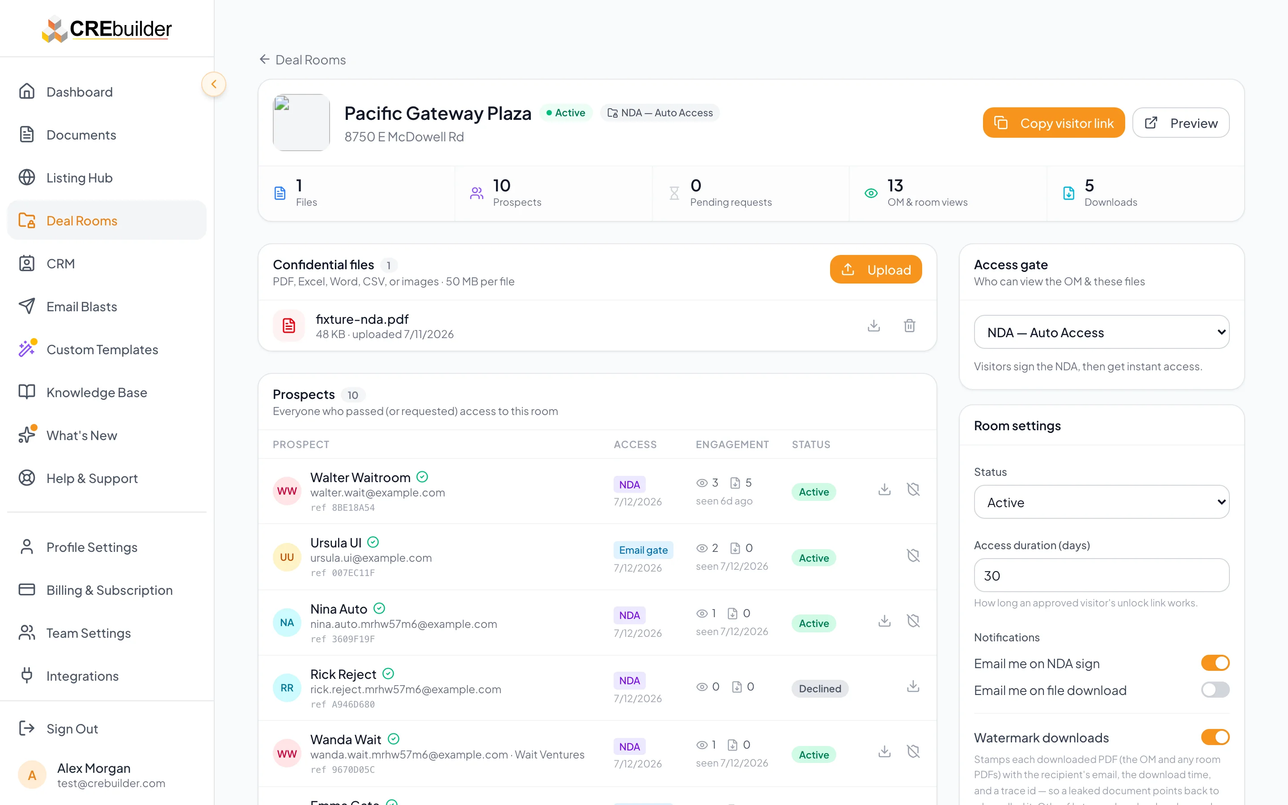Enable Email me on file download
1288x805 pixels.
point(1215,690)
